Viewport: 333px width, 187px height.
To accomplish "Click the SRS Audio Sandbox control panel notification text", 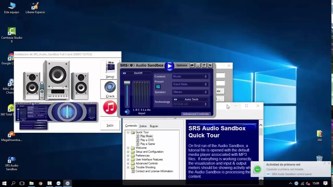I will click(292, 174).
